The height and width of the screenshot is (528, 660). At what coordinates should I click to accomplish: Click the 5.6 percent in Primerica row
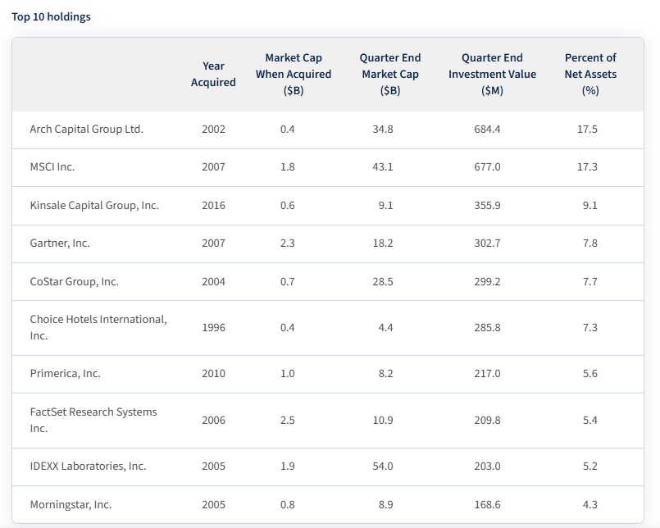coord(590,374)
